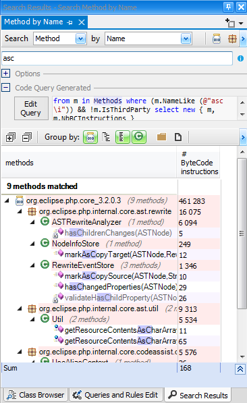Click the ast.util namespace icon

[x=32, y=308]
